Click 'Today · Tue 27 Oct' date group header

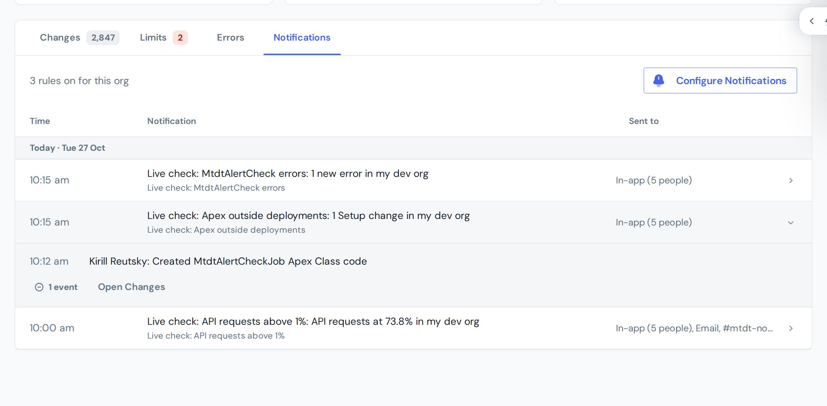(x=67, y=148)
